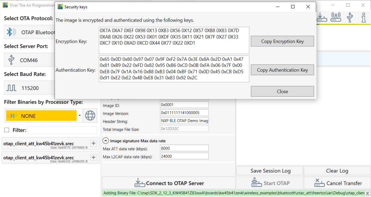The height and width of the screenshot is (197, 371).
Task: Click Copy Authentication Key
Action: tap(282, 70)
